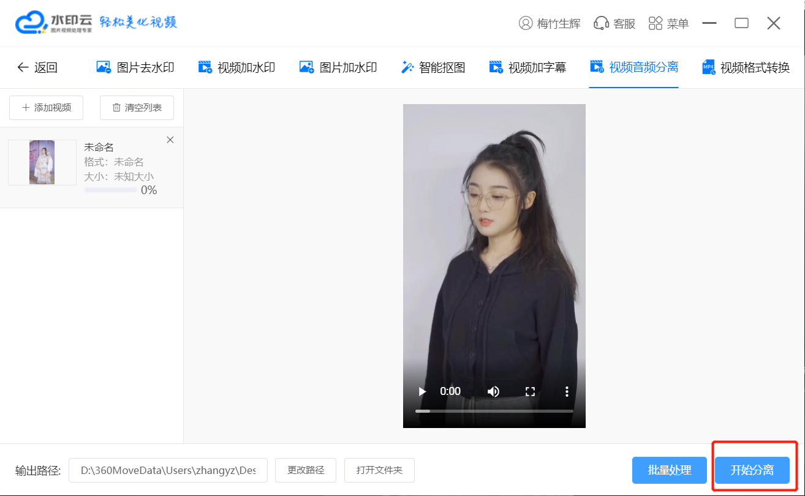The image size is (805, 496).
Task: Open video player more options
Action: point(567,391)
